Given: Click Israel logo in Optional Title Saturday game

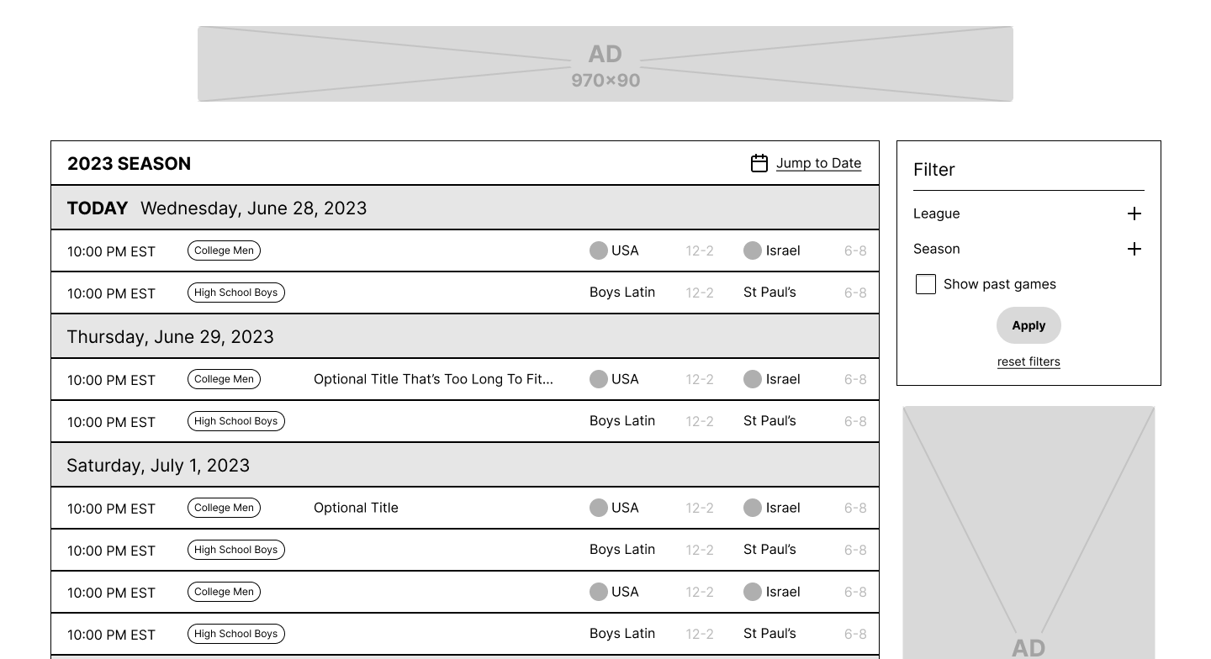Looking at the screenshot, I should point(753,508).
